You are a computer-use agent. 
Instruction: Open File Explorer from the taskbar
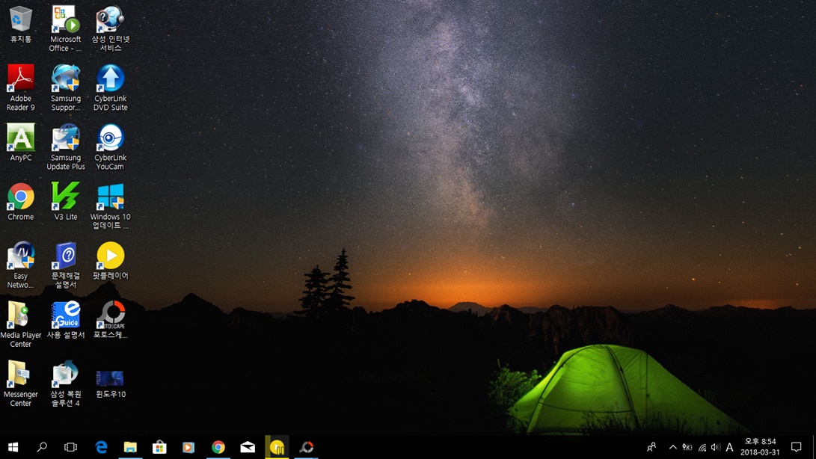130,447
